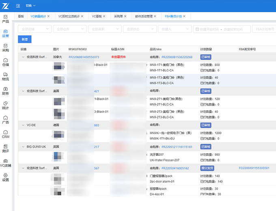Switch to the VC销量统计 tab

click(38, 16)
